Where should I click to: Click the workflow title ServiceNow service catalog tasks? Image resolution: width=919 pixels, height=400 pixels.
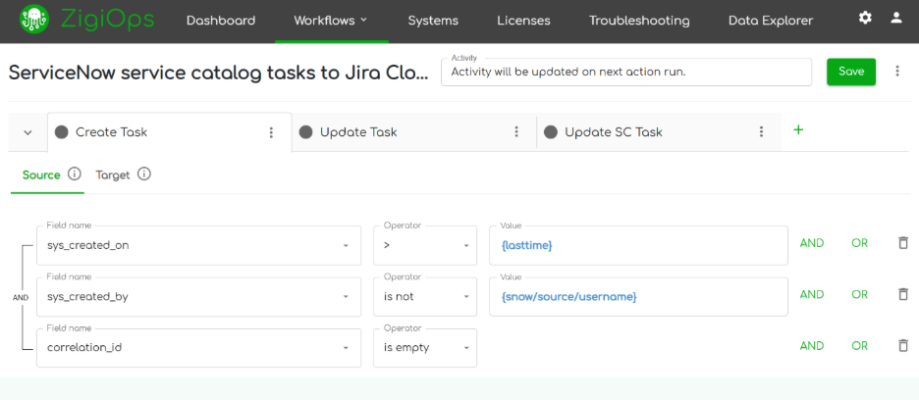pos(219,73)
